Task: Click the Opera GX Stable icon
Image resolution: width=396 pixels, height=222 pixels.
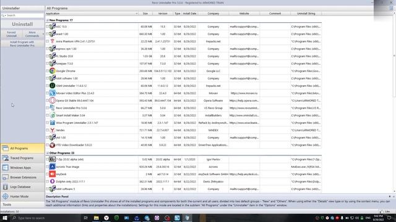Action: (x=52, y=101)
